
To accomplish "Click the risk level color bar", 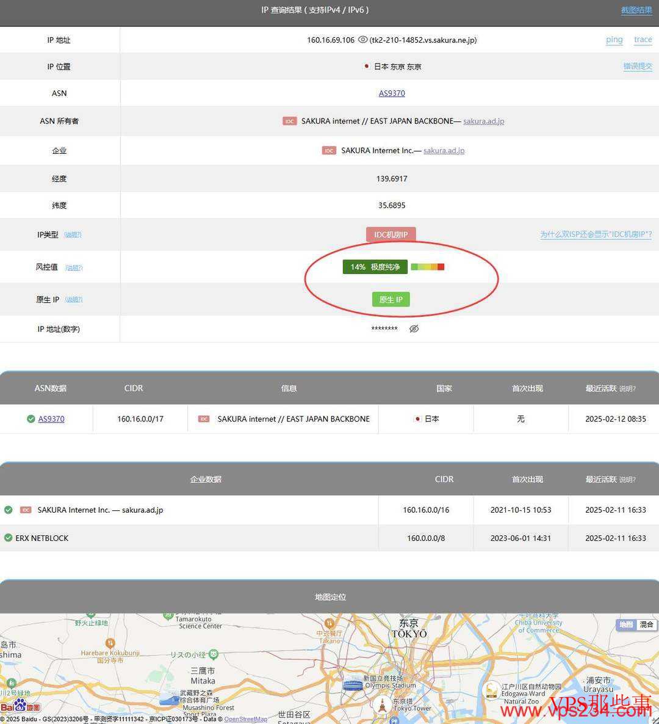I will 427,267.
